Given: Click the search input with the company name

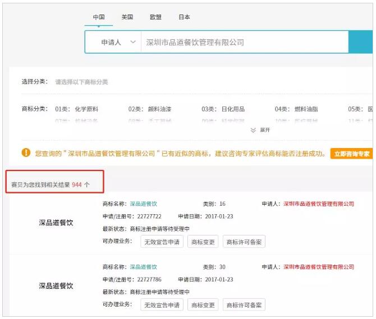Looking at the screenshot, I should [241, 42].
